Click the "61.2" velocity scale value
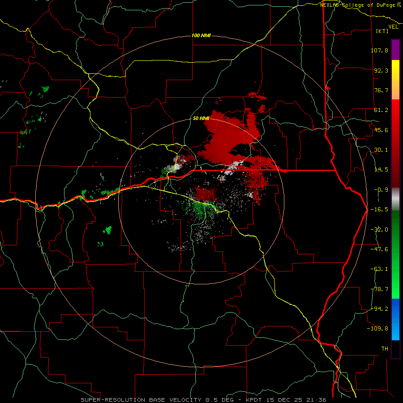Viewport: 403px width, 403px height. click(381, 110)
